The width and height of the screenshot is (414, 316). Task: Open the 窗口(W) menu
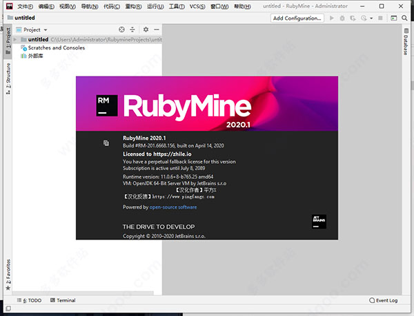pyautogui.click(x=219, y=6)
